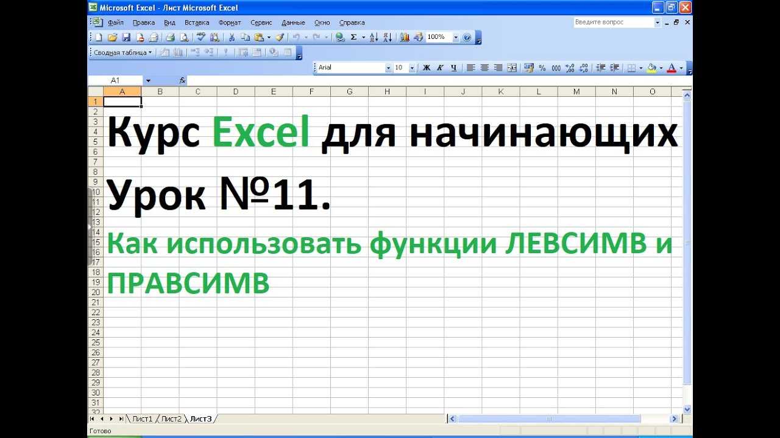This screenshot has width=780, height=438.
Task: Decrease the cell indent
Action: 601,68
